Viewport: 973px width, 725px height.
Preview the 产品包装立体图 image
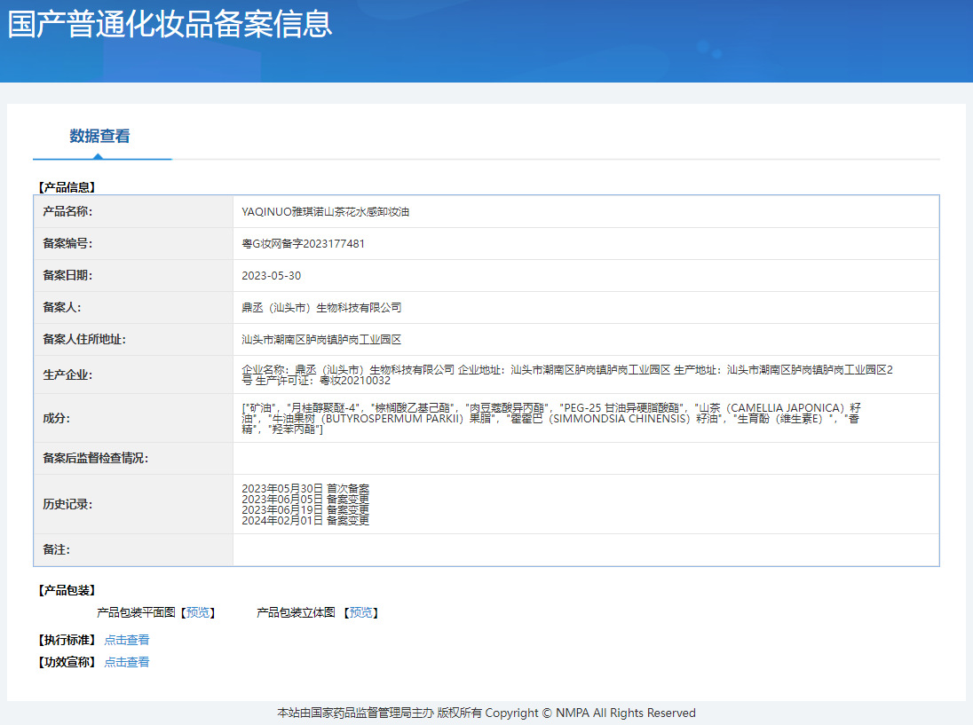360,613
